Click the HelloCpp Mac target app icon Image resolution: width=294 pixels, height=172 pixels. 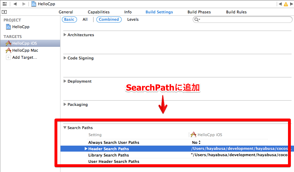[8, 50]
